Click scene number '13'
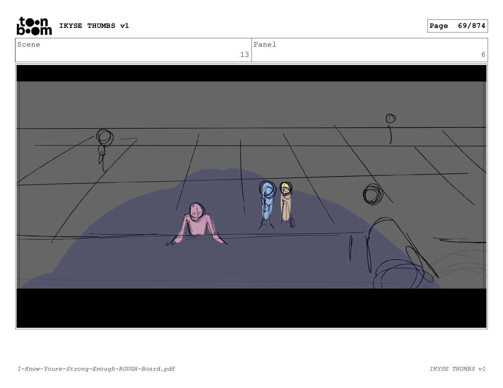 point(245,55)
